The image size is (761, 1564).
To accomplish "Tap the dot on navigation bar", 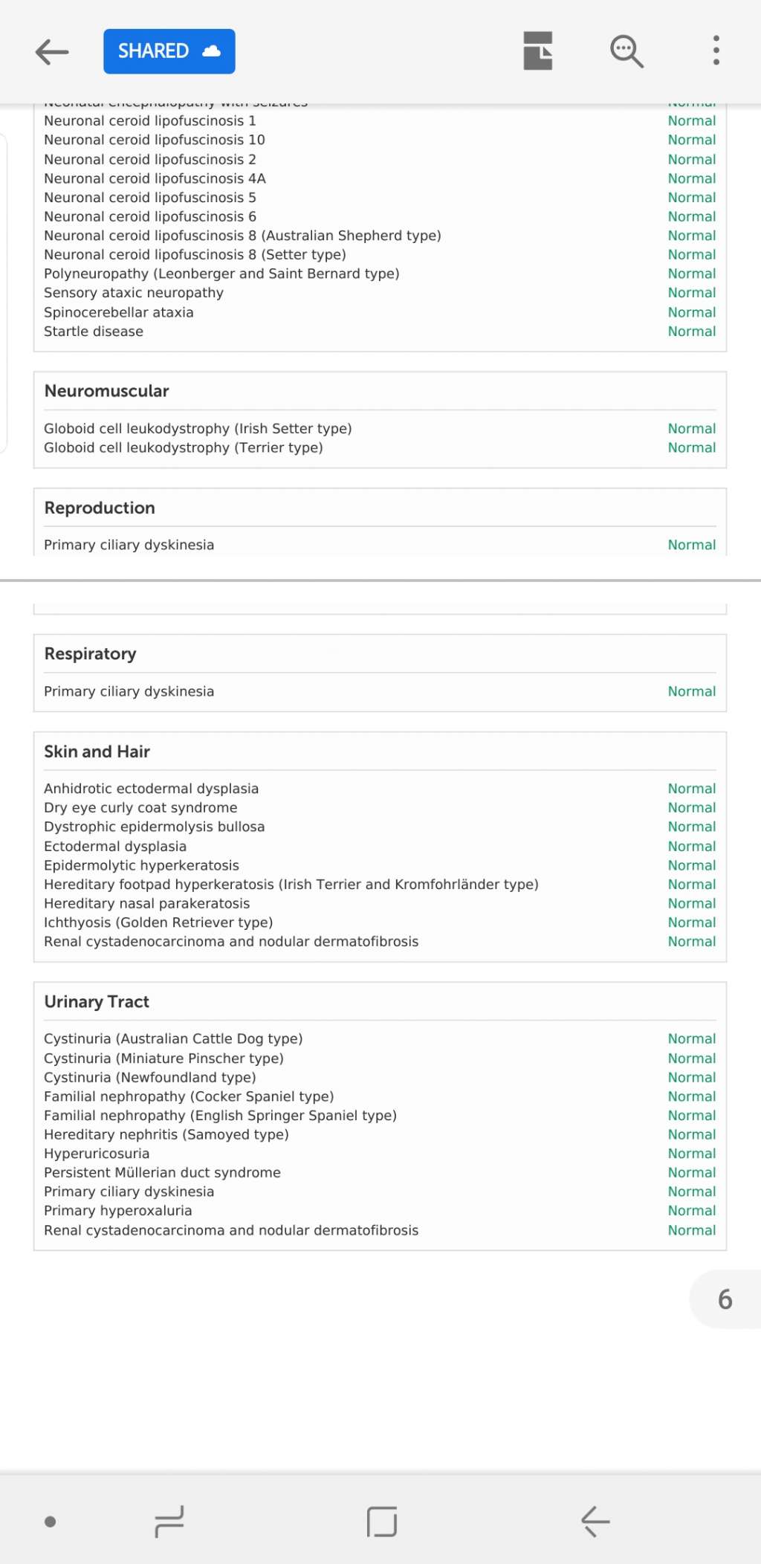I will 51,1522.
